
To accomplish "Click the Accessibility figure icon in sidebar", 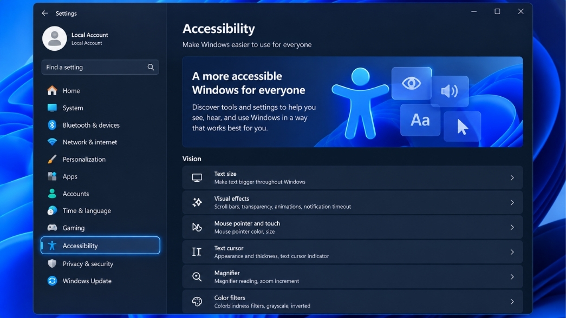I will tap(52, 246).
